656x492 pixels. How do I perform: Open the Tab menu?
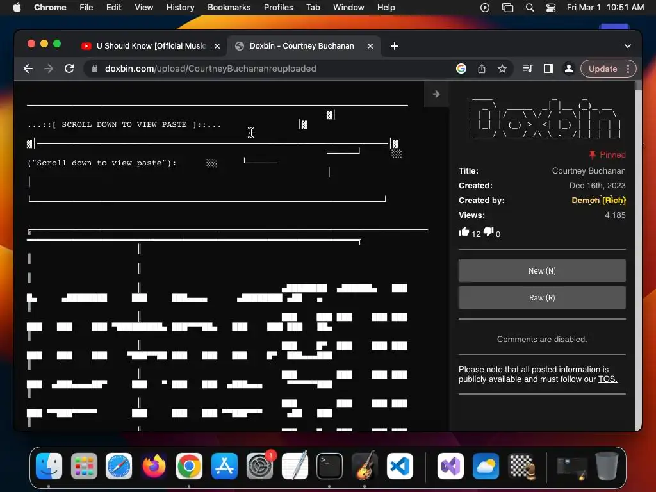point(313,7)
